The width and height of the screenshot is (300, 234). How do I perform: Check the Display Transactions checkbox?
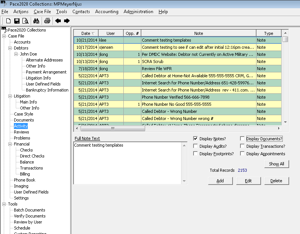(242, 146)
